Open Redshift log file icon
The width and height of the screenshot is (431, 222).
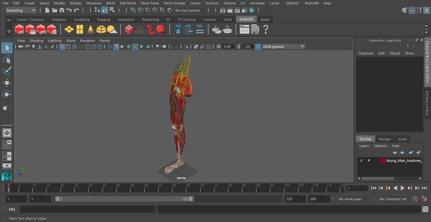pyautogui.click(x=255, y=30)
